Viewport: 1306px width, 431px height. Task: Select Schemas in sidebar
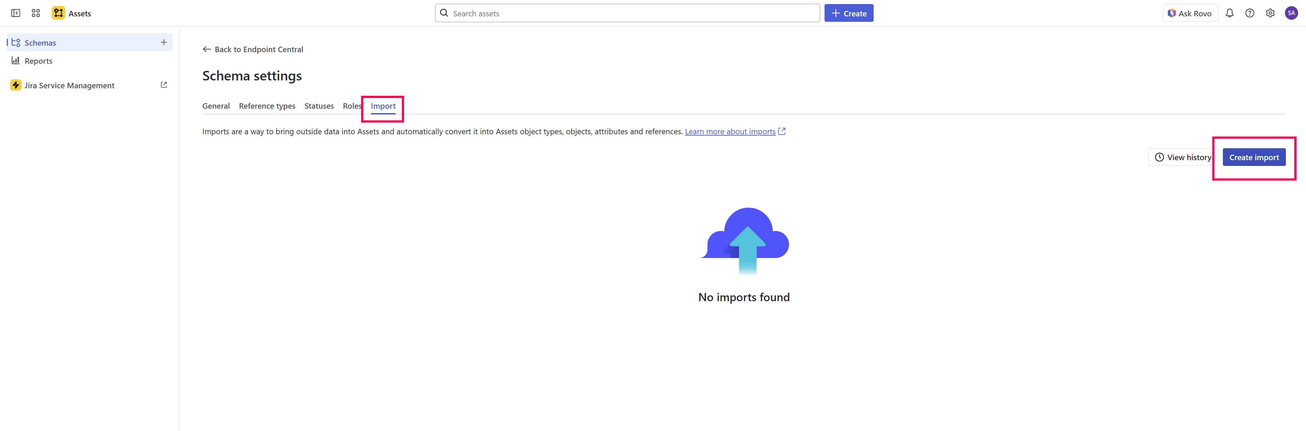[41, 43]
